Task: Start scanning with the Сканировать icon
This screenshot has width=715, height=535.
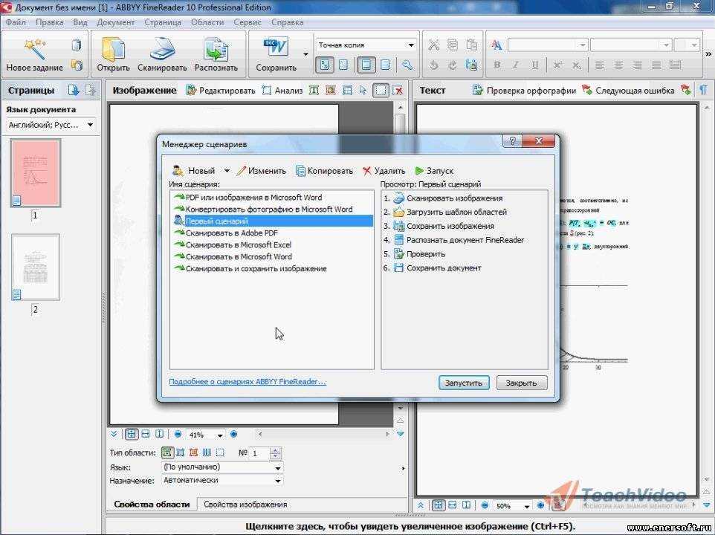Action: pyautogui.click(x=162, y=49)
